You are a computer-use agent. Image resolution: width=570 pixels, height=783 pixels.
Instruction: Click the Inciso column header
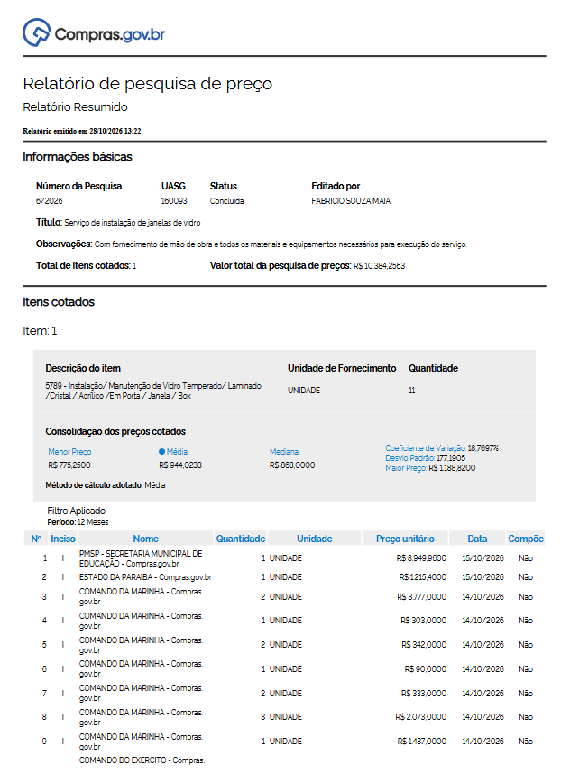tap(63, 539)
